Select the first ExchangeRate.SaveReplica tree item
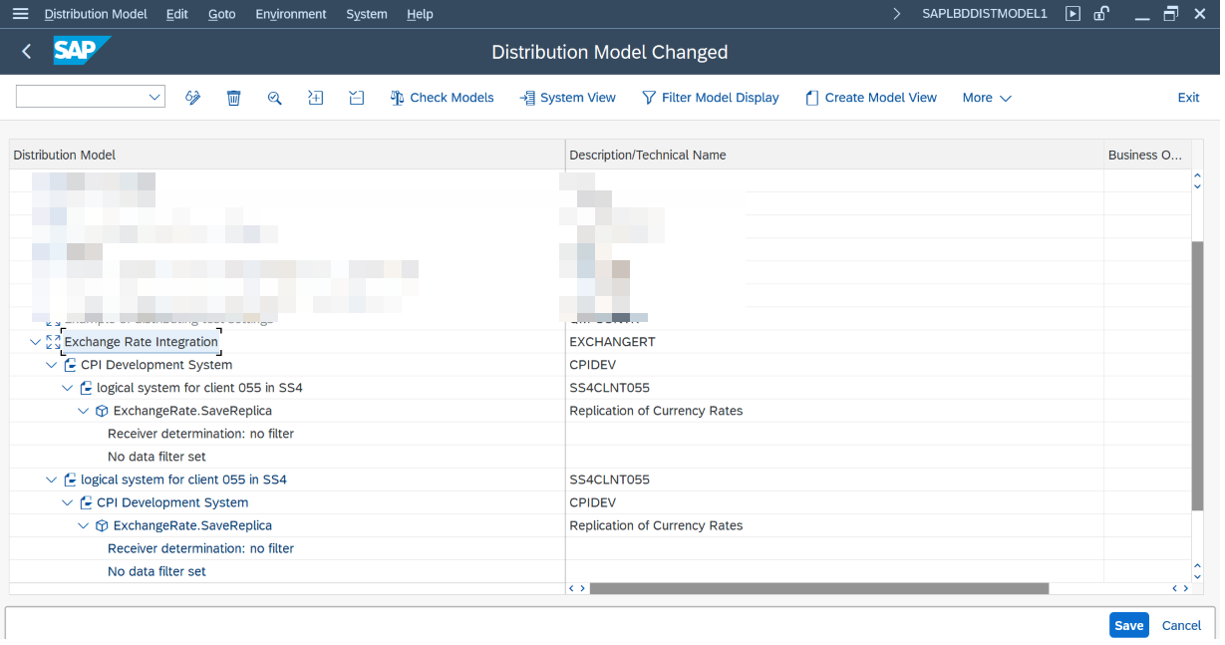The width and height of the screenshot is (1225, 645). [192, 411]
